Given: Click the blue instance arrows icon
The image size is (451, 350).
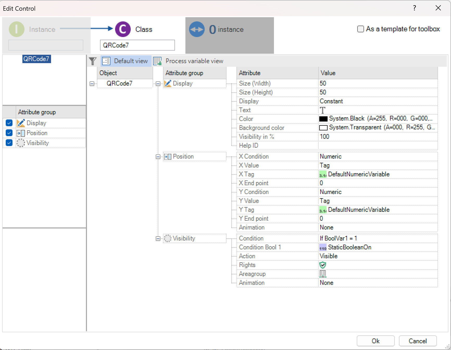Looking at the screenshot, I should (197, 29).
